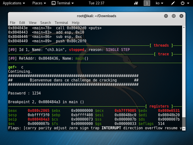The height and width of the screenshot is (145, 193).
Task: Open the Terminal menu in terminal window
Action: point(61,23)
